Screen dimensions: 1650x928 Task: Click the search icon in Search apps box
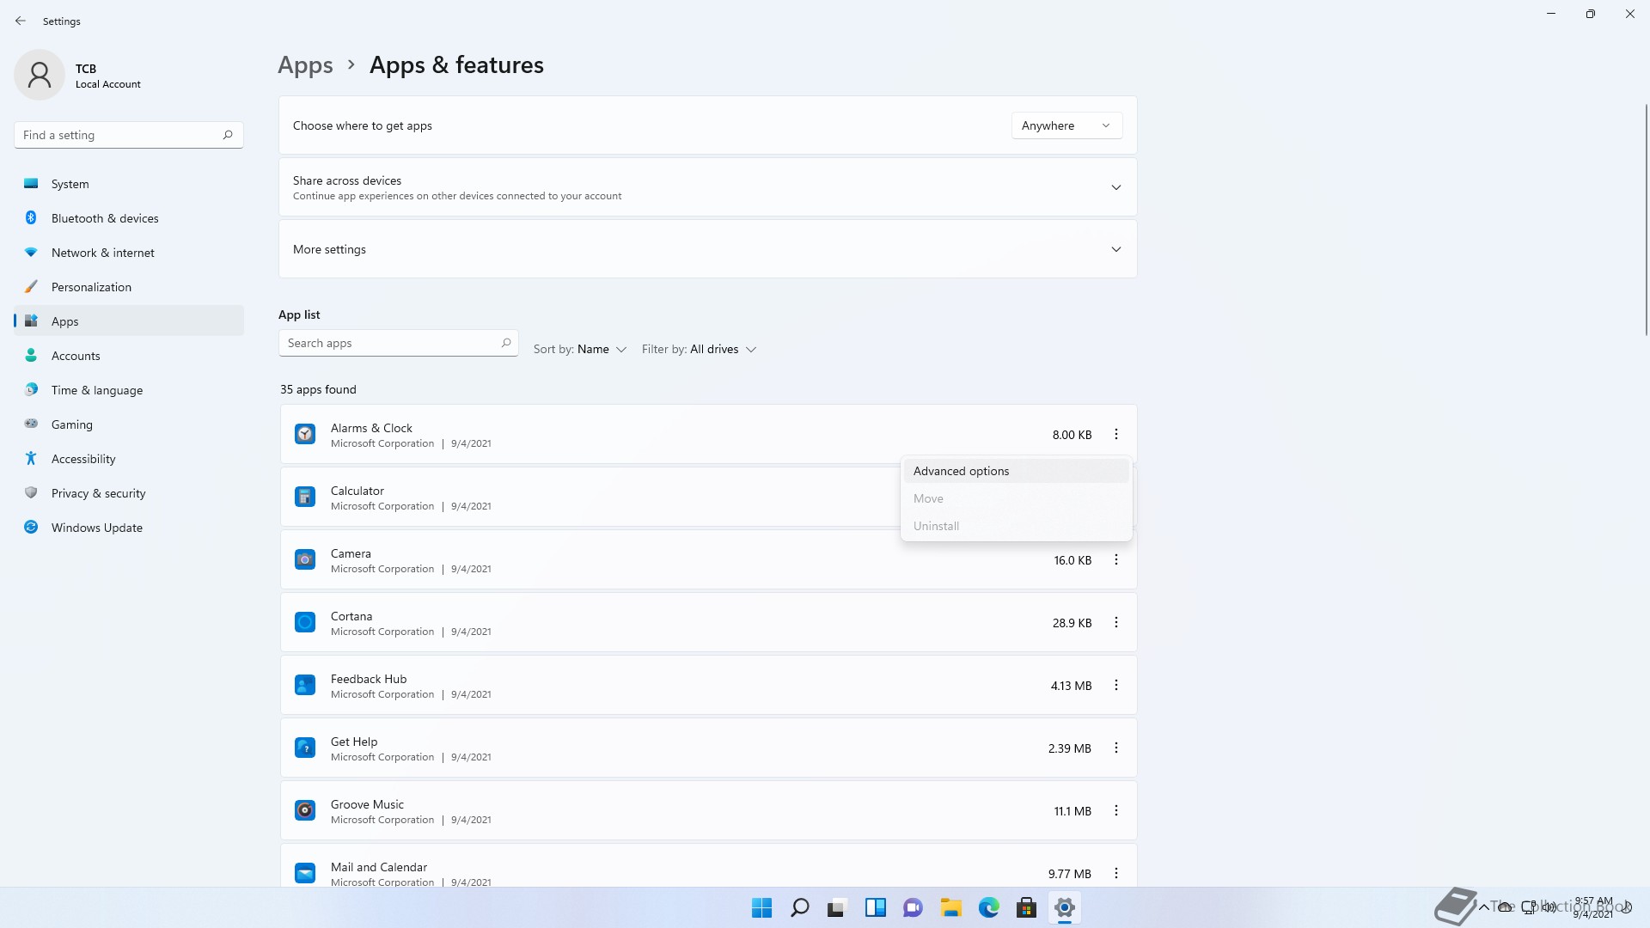click(506, 343)
